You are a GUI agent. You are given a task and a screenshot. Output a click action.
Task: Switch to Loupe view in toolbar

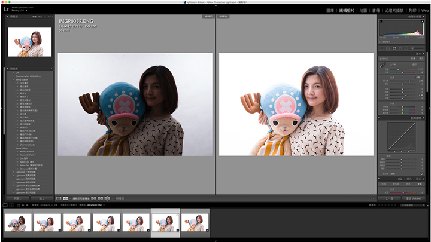point(59,198)
